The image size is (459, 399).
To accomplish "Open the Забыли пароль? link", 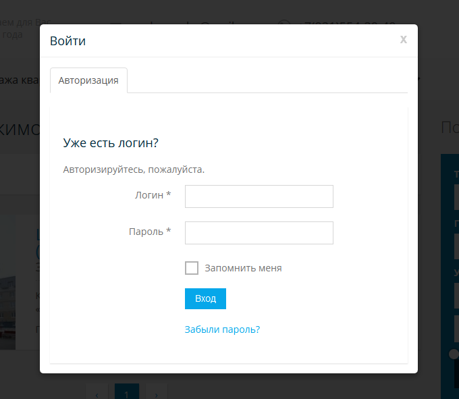I will (222, 329).
